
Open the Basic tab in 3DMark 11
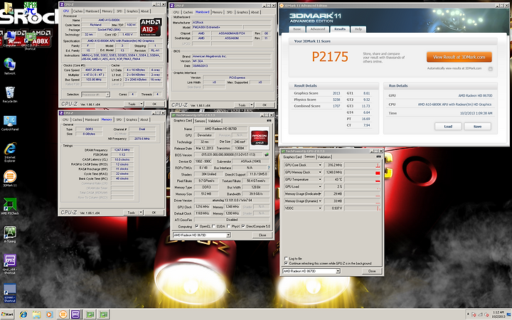pyautogui.click(x=297, y=29)
